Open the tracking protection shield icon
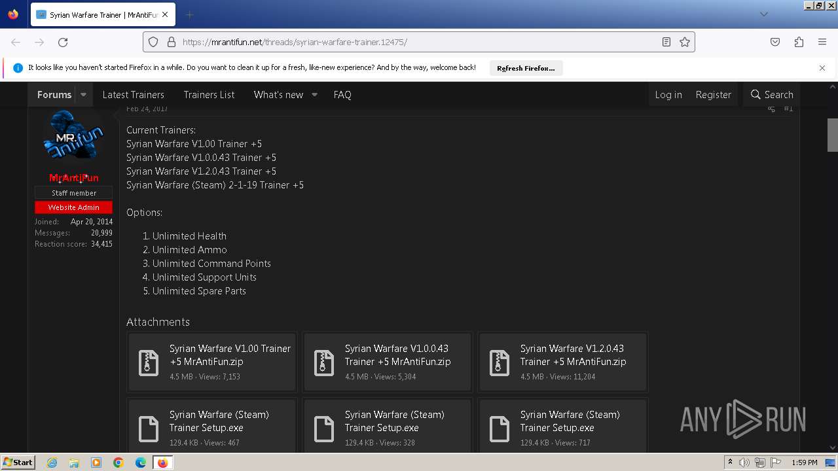 [153, 42]
